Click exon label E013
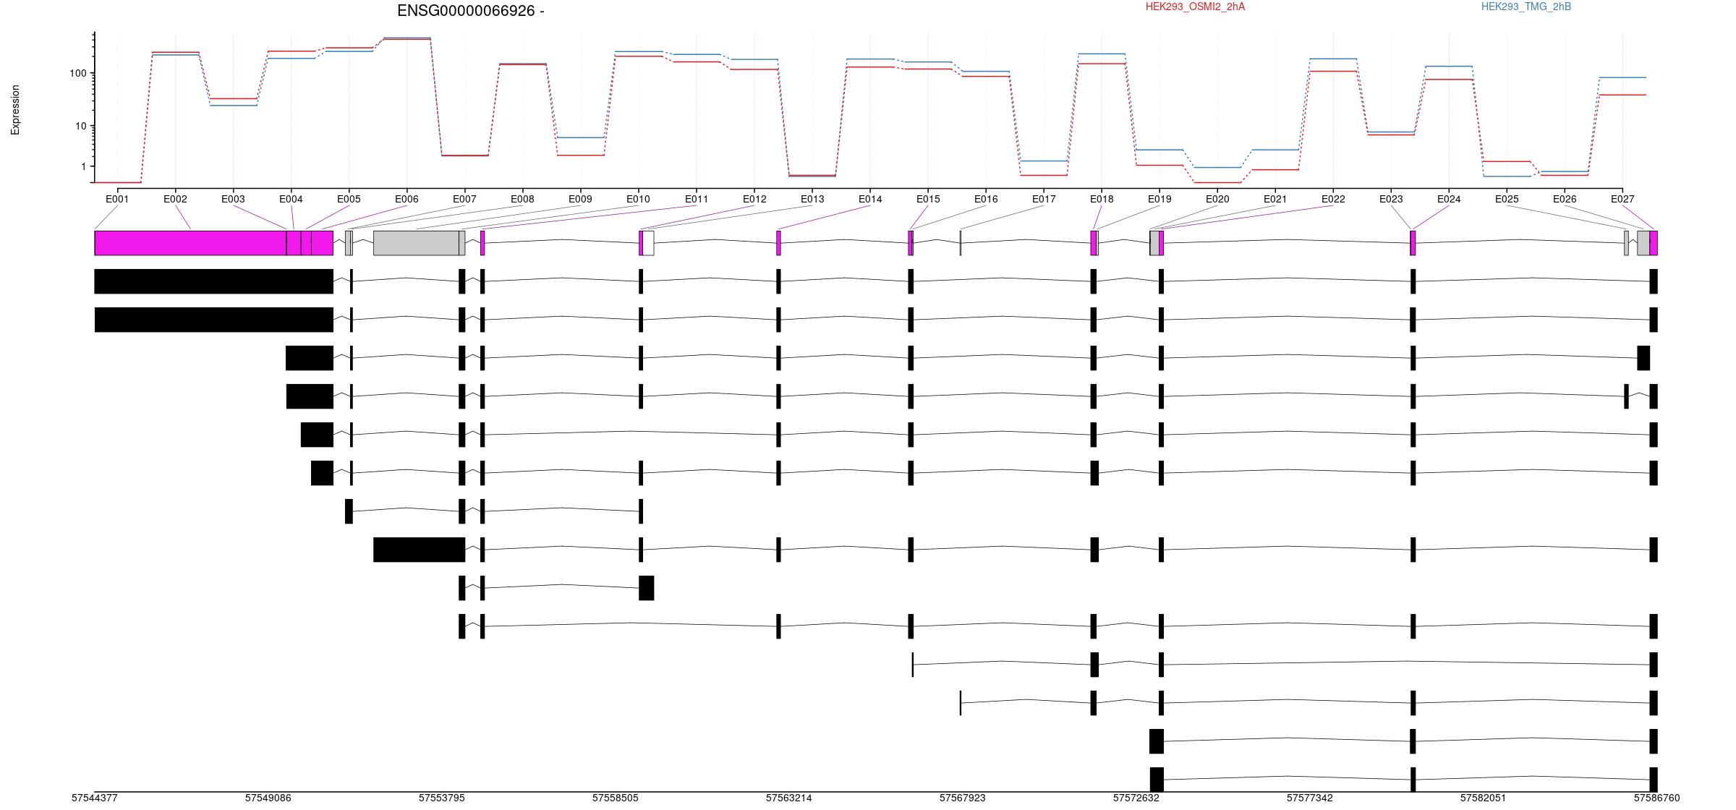This screenshot has height=810, width=1736. [x=812, y=199]
